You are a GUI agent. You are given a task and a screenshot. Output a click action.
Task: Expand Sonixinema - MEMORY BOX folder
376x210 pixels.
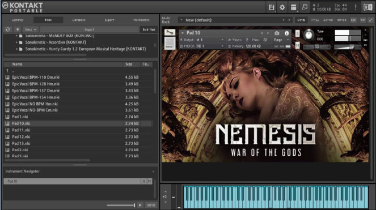[x=16, y=36]
